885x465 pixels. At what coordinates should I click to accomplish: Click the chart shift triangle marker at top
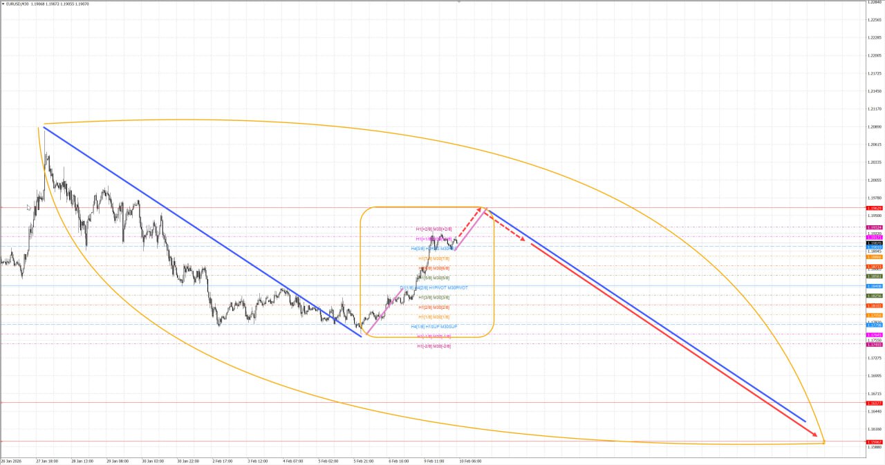click(x=459, y=2)
